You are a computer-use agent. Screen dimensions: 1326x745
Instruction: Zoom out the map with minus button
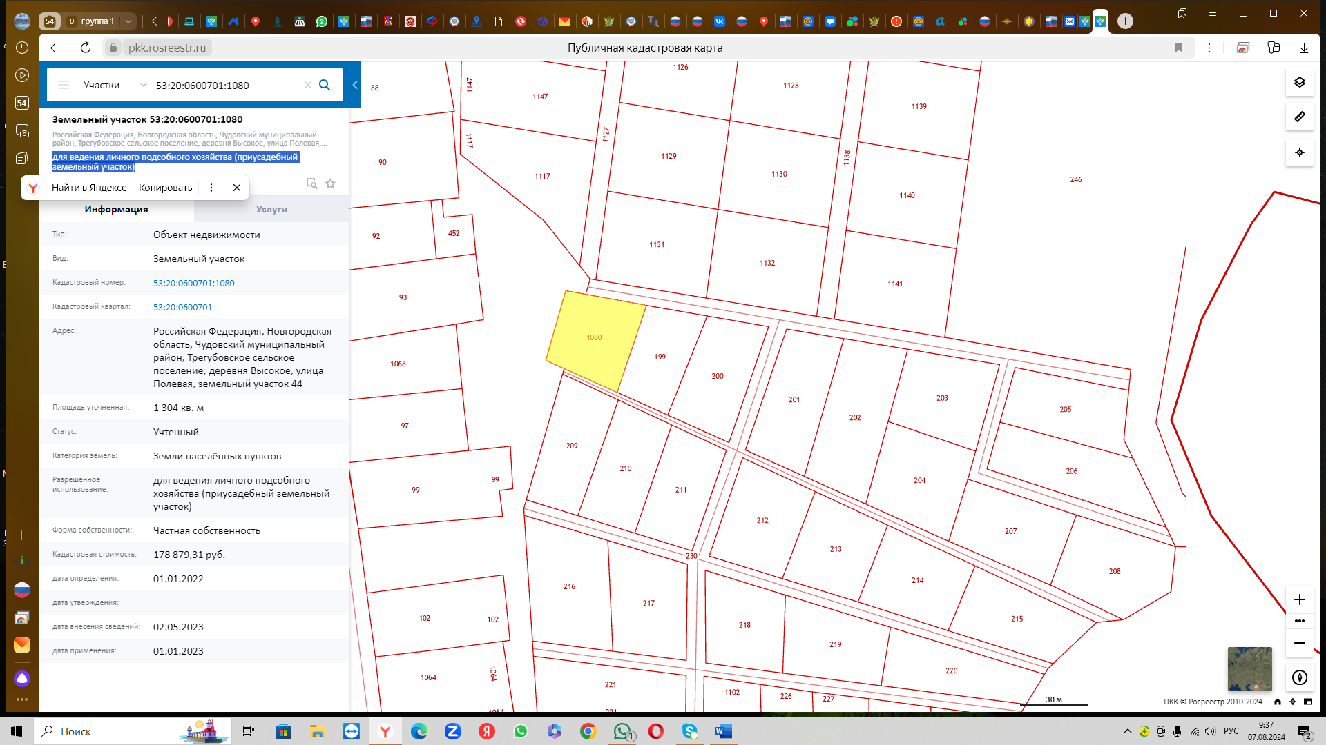pyautogui.click(x=1299, y=643)
